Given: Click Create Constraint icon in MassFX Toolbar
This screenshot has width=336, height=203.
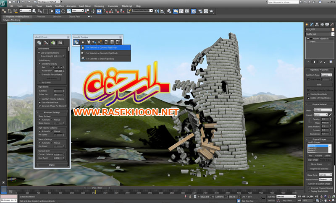Looking at the screenshot, I should 94,42.
